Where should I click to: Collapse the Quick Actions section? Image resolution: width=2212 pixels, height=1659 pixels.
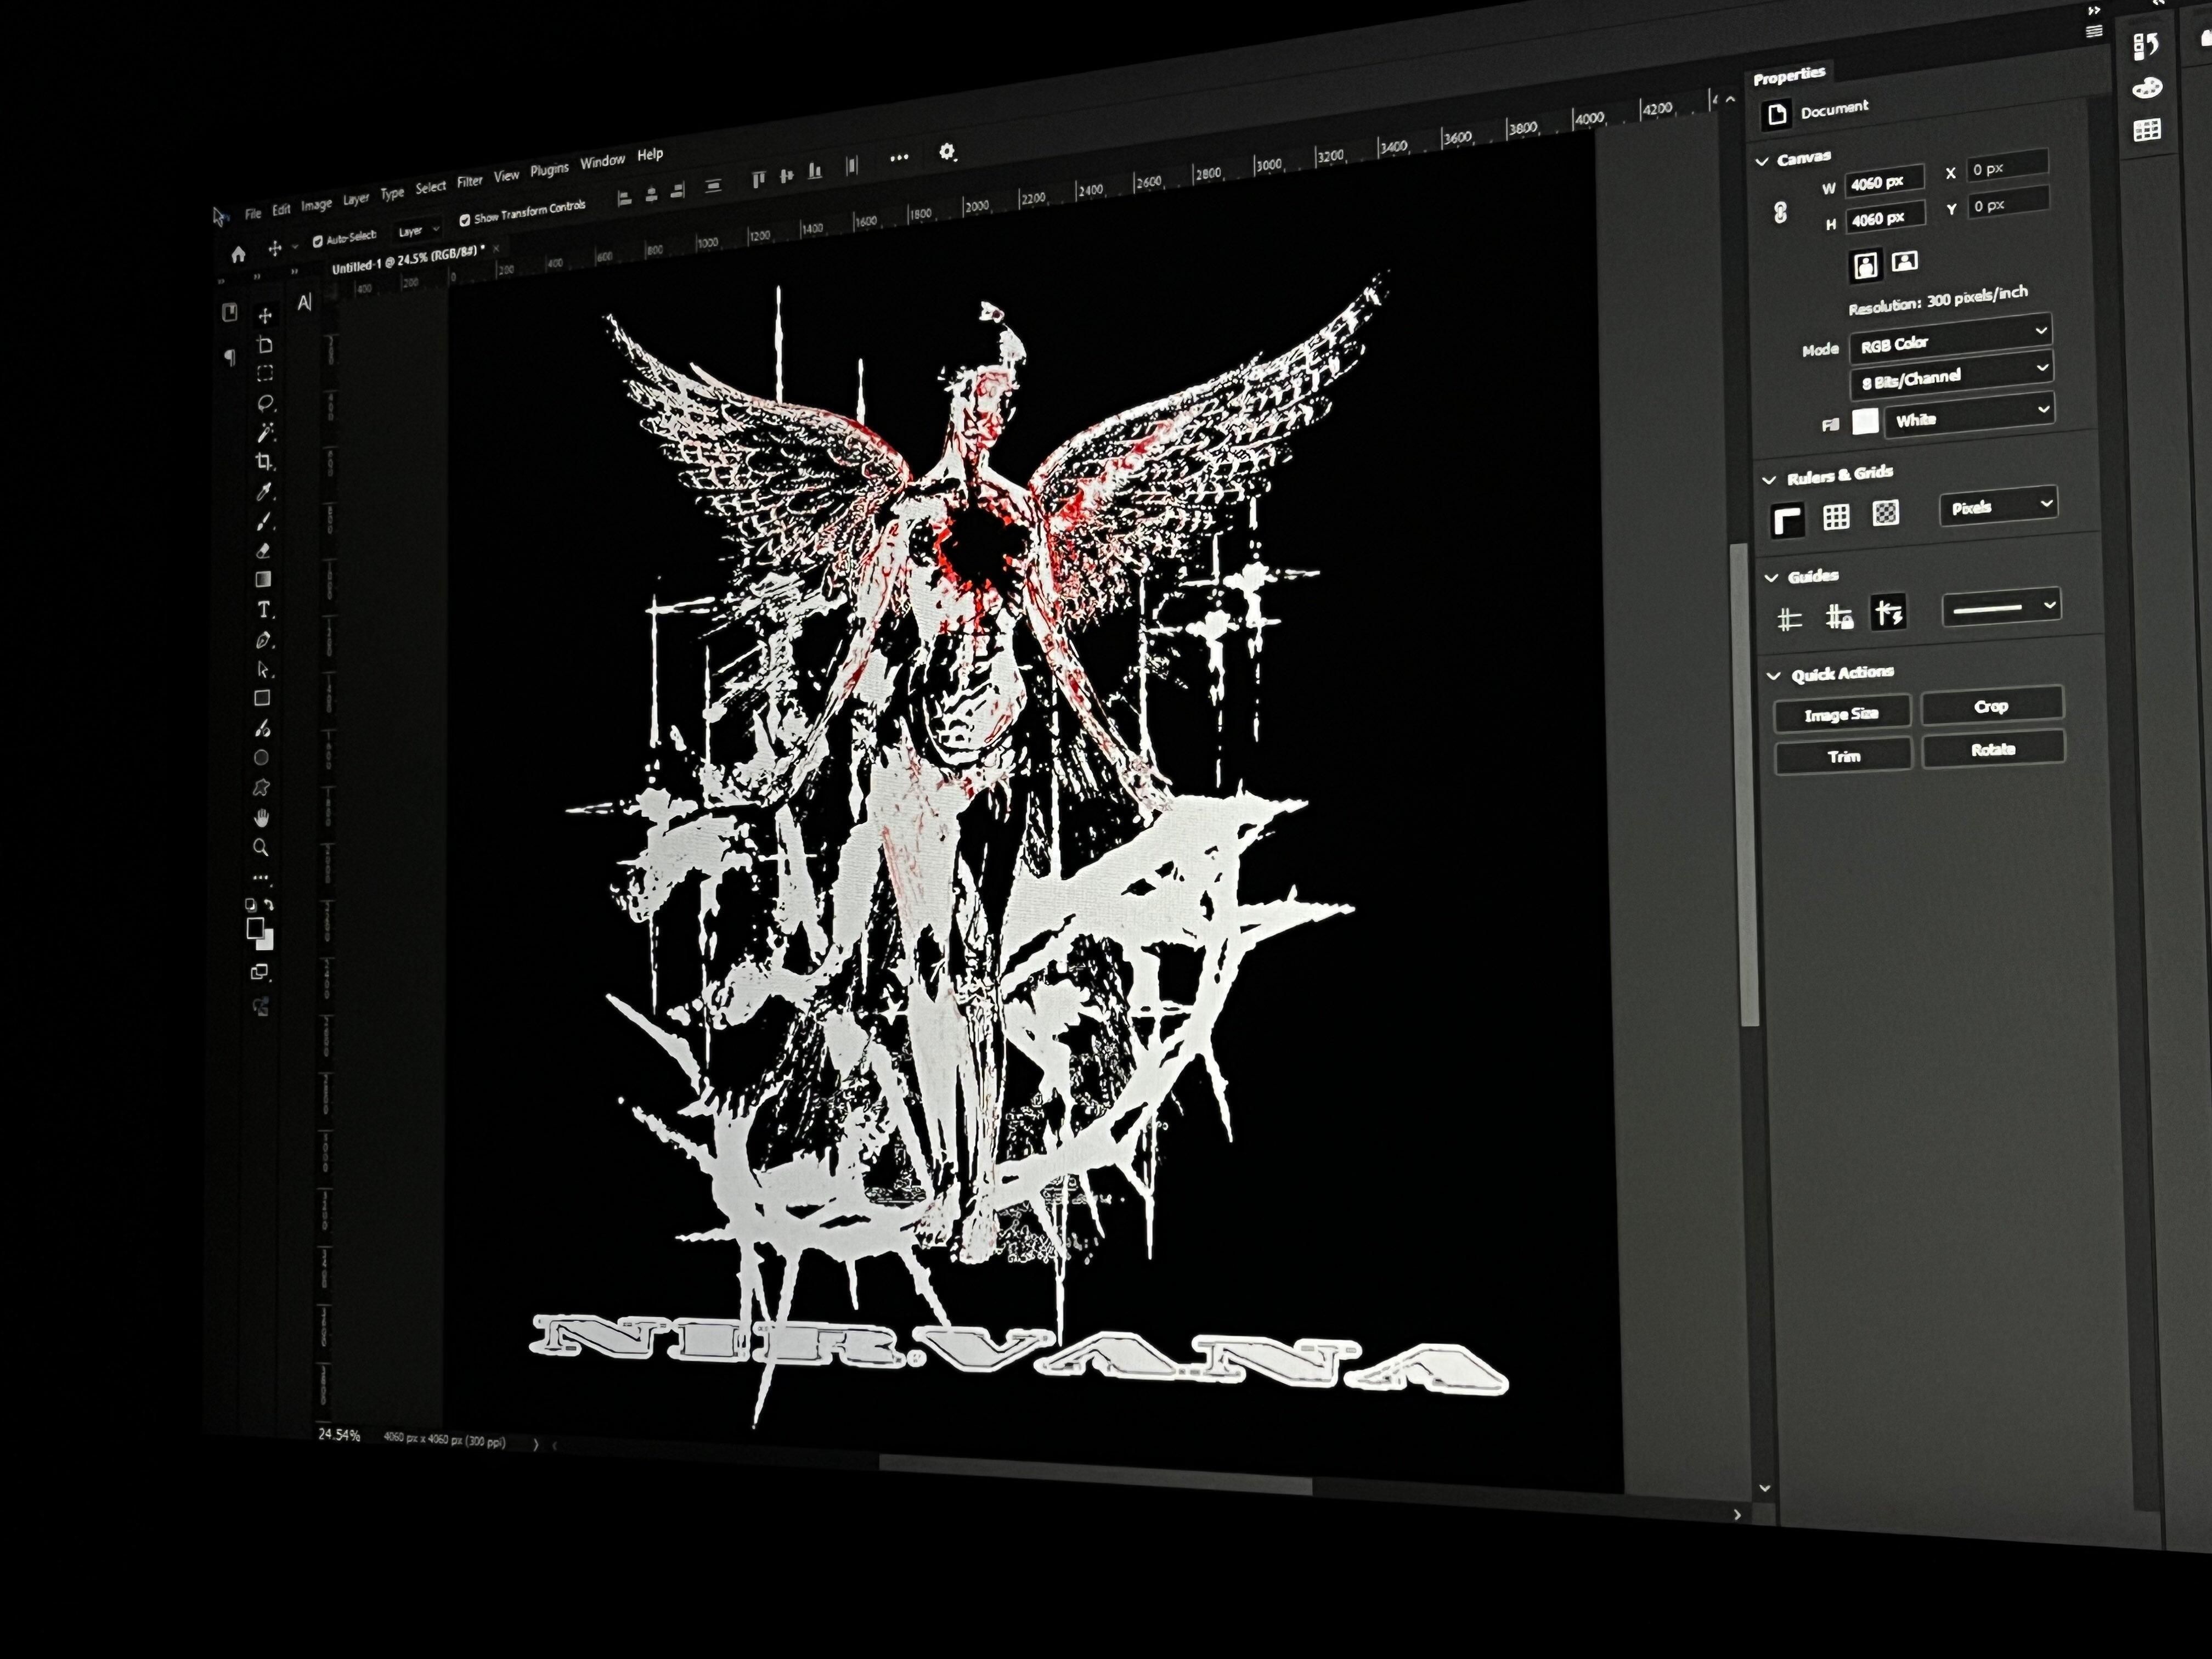point(1774,676)
